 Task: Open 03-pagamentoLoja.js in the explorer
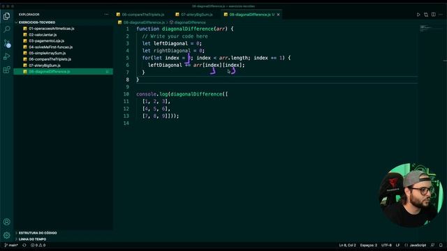(x=47, y=40)
